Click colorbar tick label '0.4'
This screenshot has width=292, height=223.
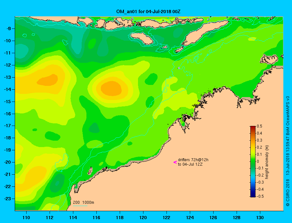pos(259,133)
